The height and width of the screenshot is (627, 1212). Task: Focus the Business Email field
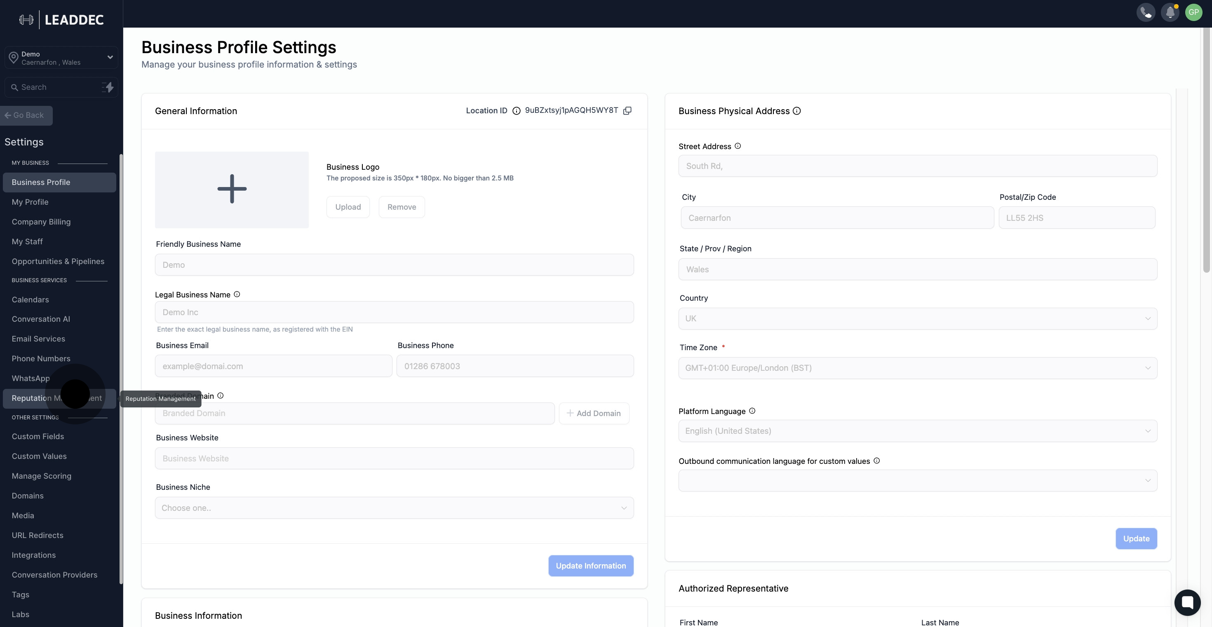[x=273, y=366]
